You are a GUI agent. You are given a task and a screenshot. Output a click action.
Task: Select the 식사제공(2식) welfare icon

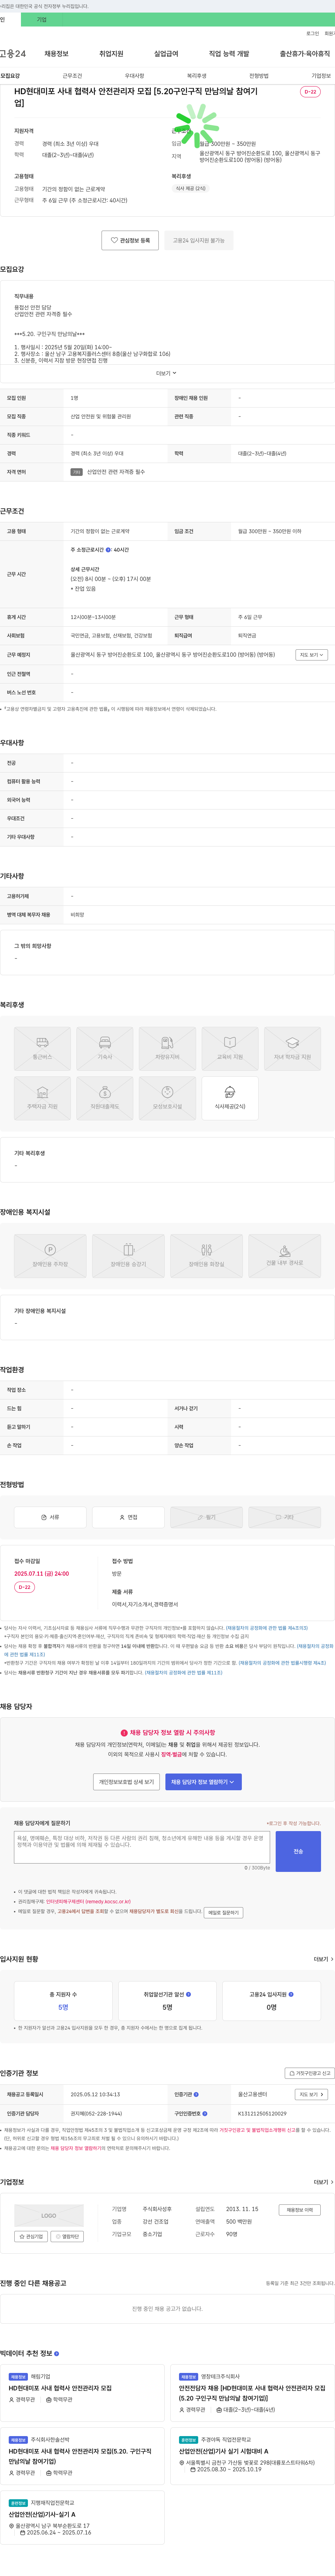(x=230, y=1098)
